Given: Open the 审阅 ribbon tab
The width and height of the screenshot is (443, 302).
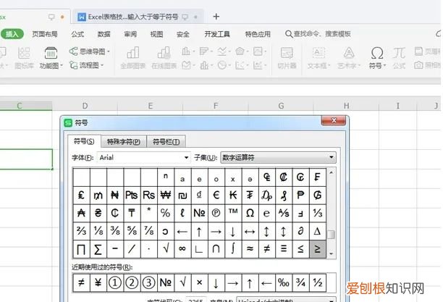Looking at the screenshot, I should click(130, 34).
